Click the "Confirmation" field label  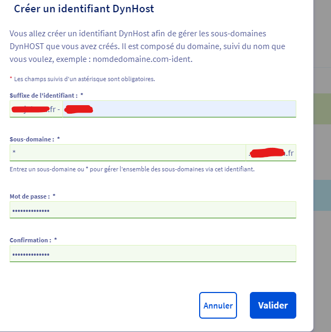point(29,240)
